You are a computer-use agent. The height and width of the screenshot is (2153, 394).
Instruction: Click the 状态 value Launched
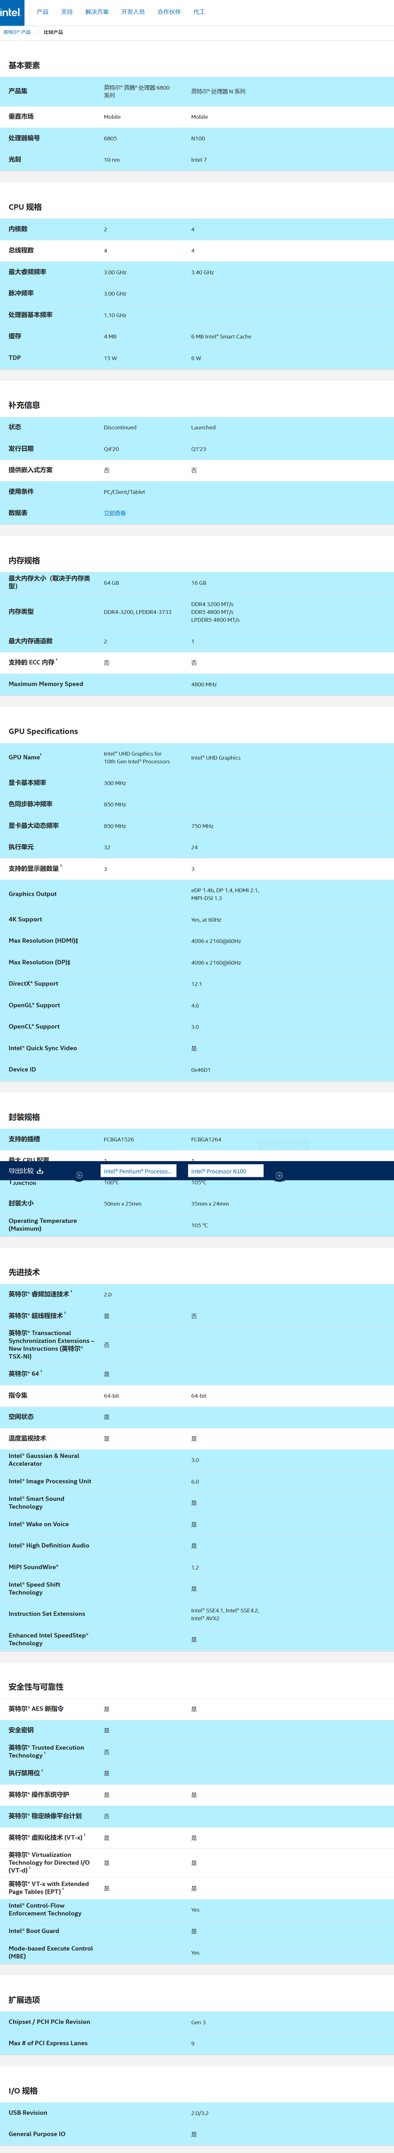coord(203,427)
